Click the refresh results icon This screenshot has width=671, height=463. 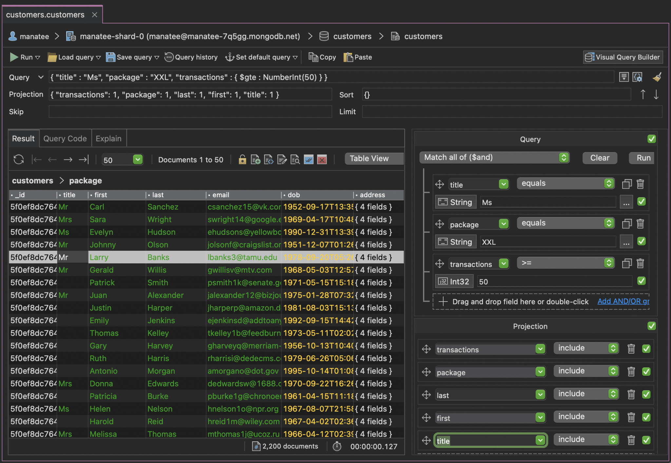(19, 159)
